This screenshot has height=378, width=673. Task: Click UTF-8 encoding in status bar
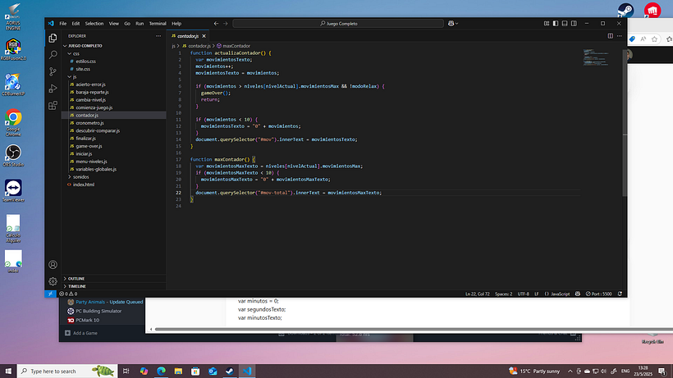[x=523, y=294]
